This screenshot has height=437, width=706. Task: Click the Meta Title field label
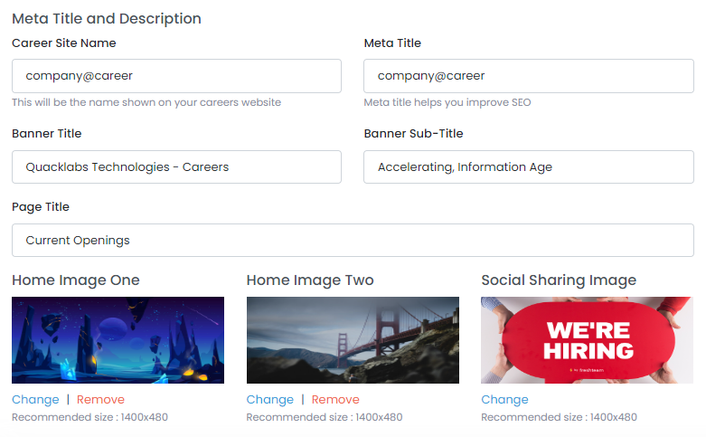[392, 43]
